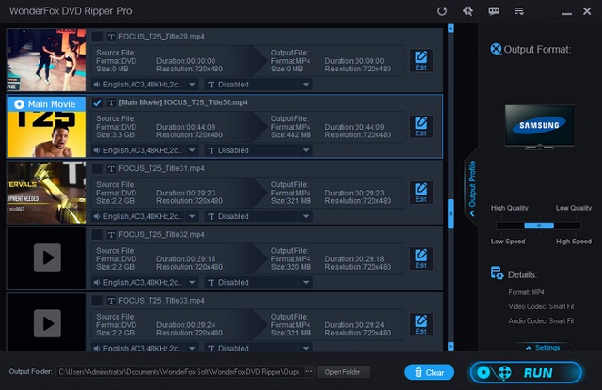Click the 'High Speed' label
602x390 pixels.
(574, 242)
